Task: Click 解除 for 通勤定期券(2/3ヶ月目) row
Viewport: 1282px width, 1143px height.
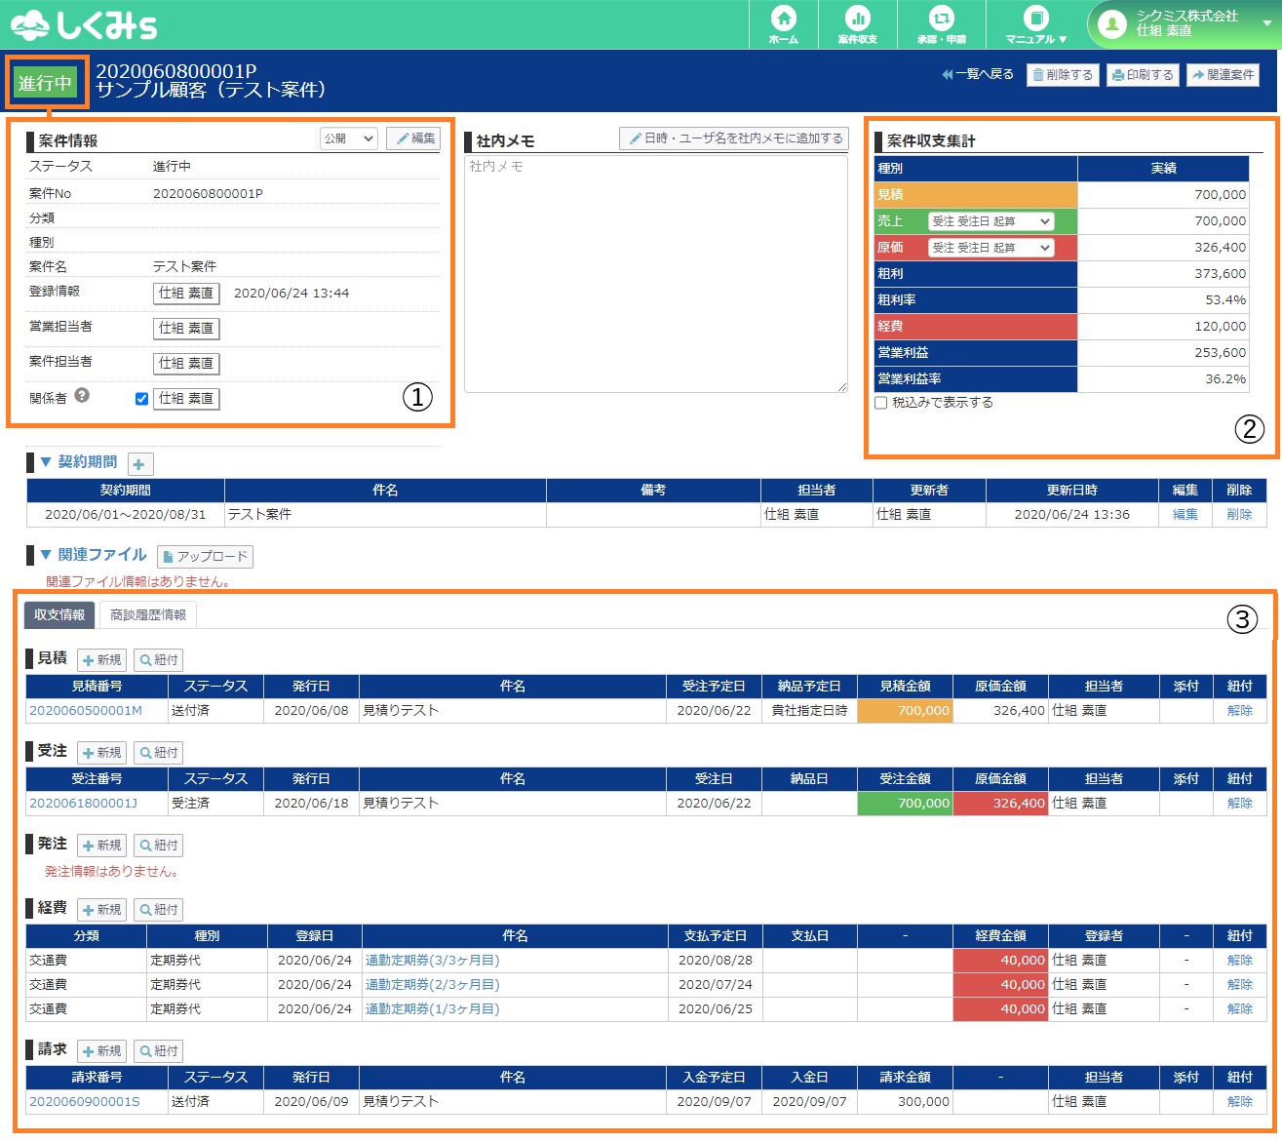Action: click(1240, 985)
